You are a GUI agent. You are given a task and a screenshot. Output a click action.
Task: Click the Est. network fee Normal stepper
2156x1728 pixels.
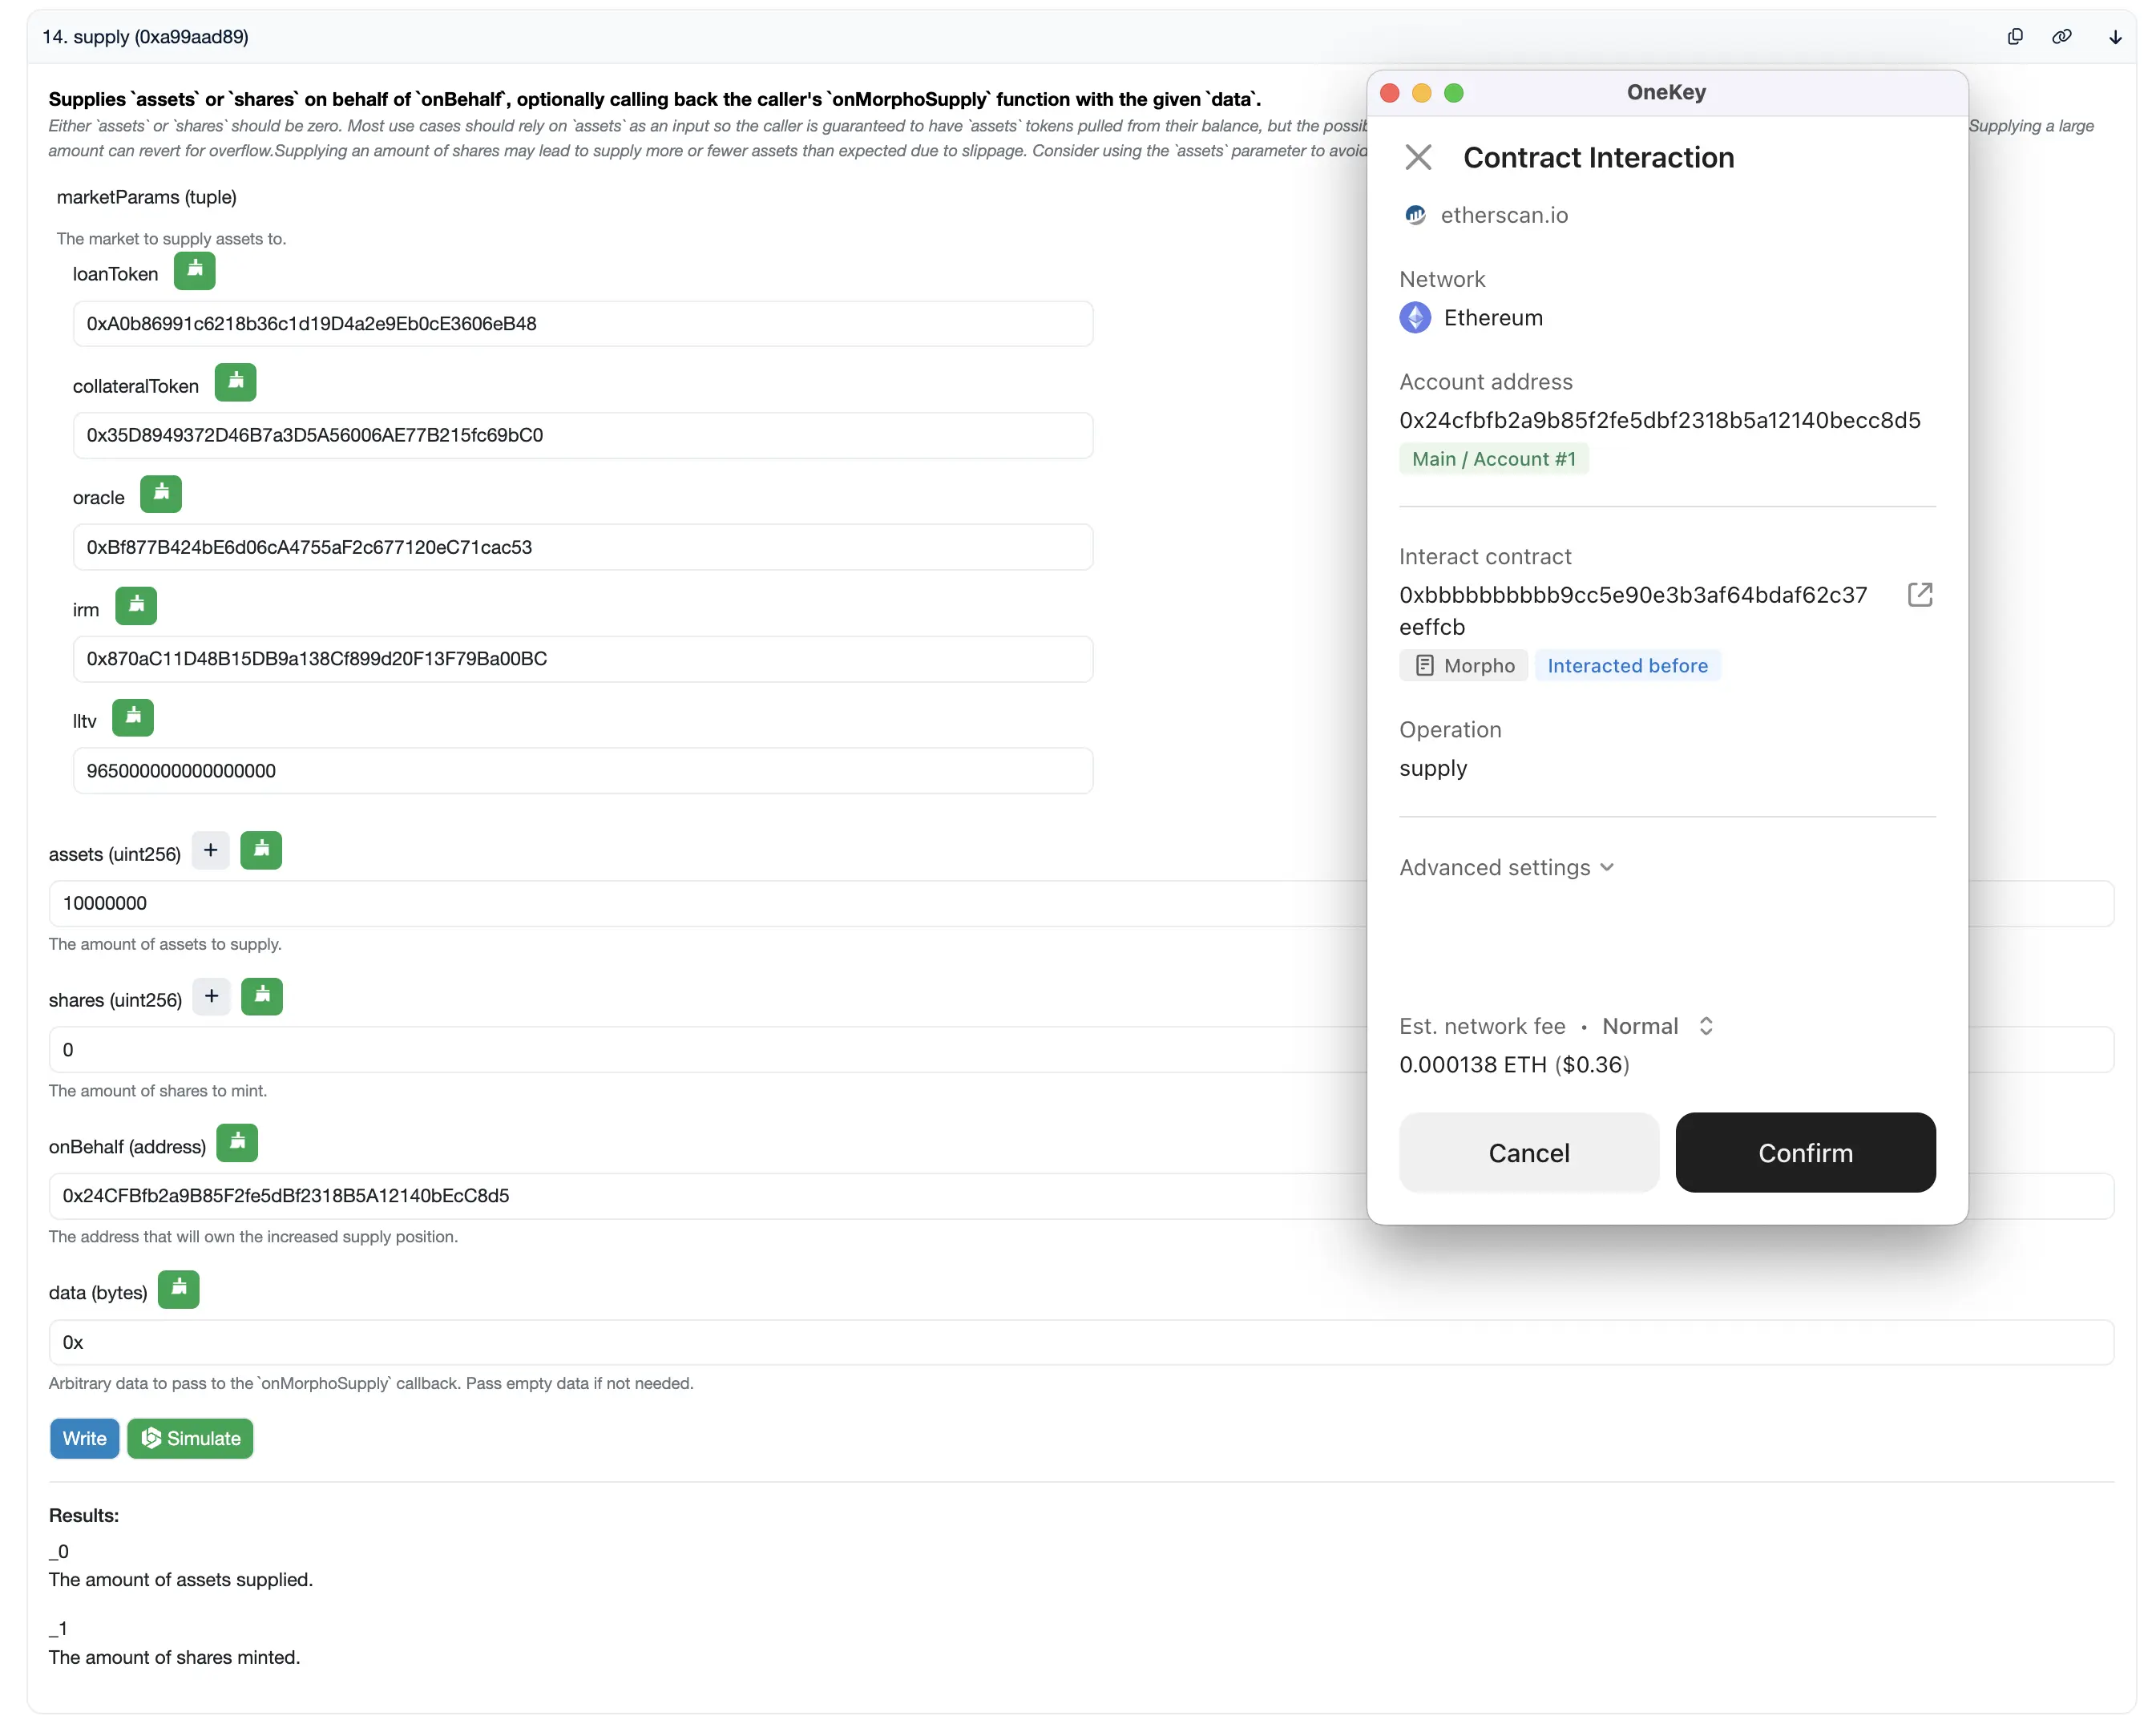[x=1708, y=1026]
